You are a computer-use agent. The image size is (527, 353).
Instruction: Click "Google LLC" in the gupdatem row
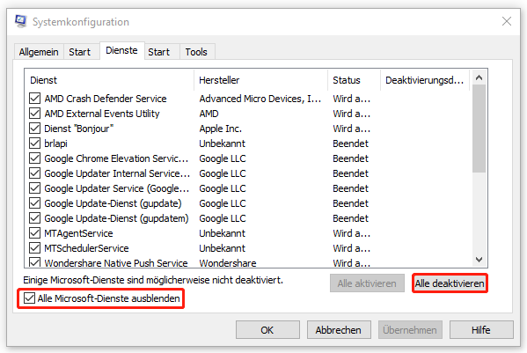pyautogui.click(x=223, y=218)
